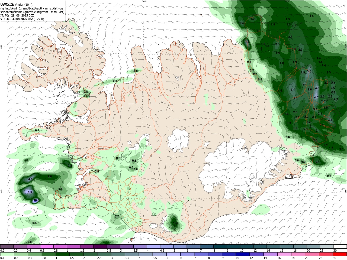This screenshot has height=260, width=347.
Task: Click the 3.6 precipitation value in the east
Action: (x=309, y=71)
